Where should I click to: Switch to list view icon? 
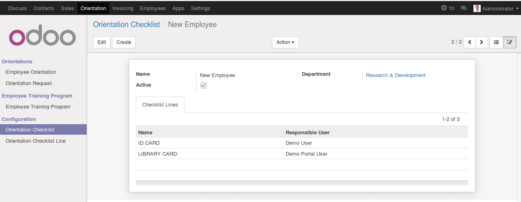pyautogui.click(x=496, y=42)
